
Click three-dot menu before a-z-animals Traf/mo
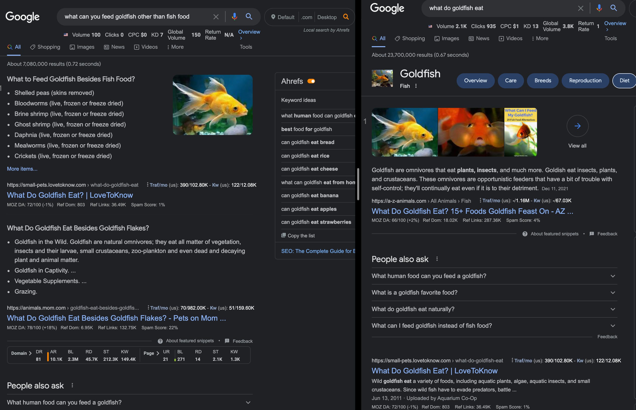point(480,200)
